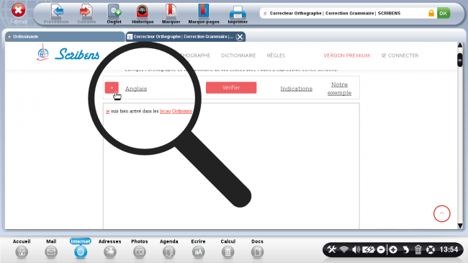Expand languages with the red plus button
The height and width of the screenshot is (263, 468).
point(112,88)
